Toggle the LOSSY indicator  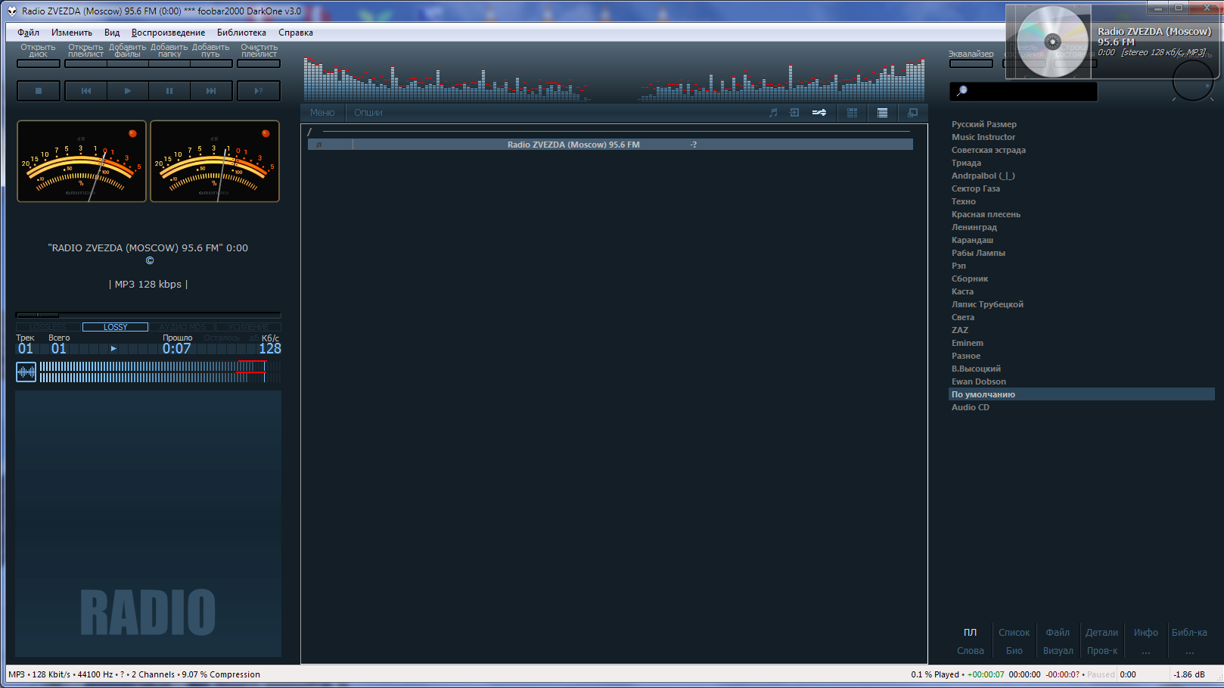point(115,327)
